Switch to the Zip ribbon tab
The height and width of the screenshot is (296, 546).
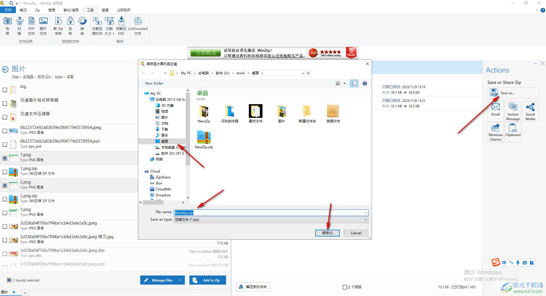click(38, 10)
